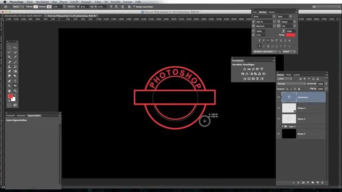The width and height of the screenshot is (342, 192).
Task: Select the Rectangular Marquee tool
Action: coord(10,47)
